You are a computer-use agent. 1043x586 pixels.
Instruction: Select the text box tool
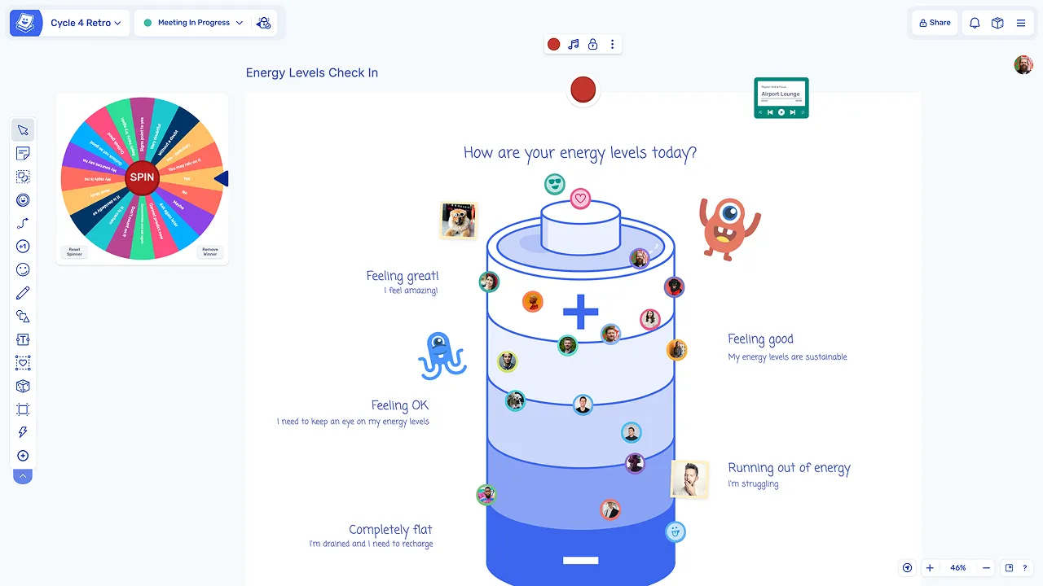[23, 339]
